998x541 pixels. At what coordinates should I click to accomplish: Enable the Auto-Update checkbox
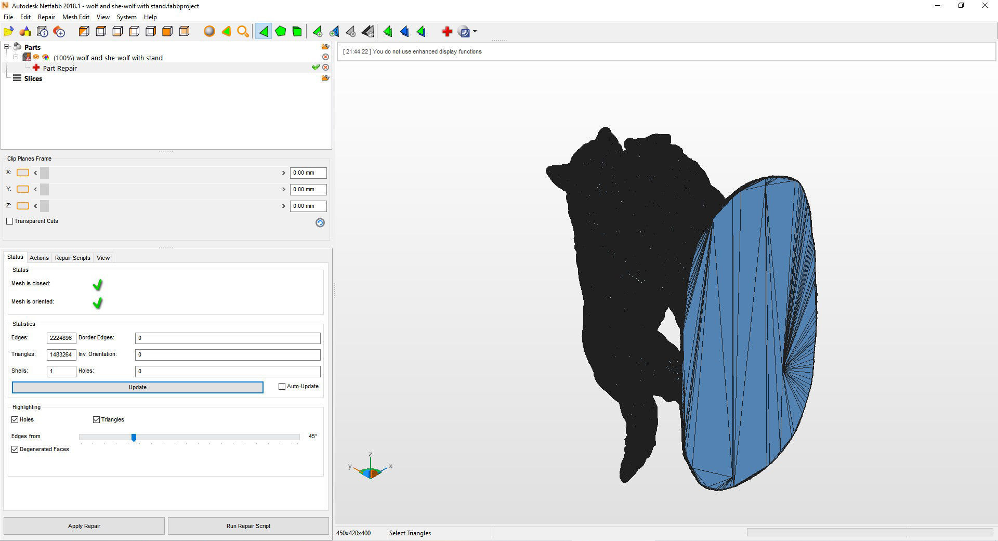pos(282,387)
